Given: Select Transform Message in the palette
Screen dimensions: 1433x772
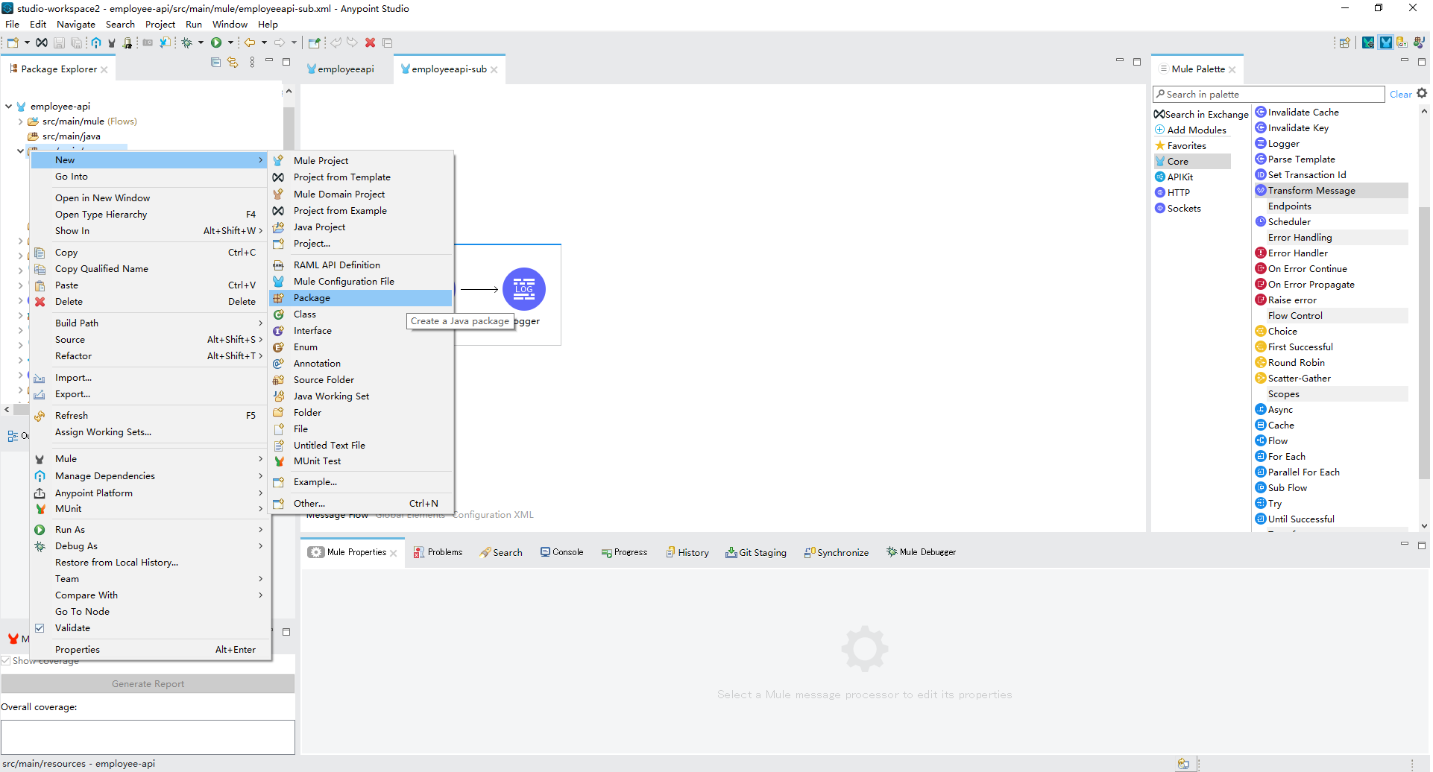Looking at the screenshot, I should pyautogui.click(x=1311, y=190).
